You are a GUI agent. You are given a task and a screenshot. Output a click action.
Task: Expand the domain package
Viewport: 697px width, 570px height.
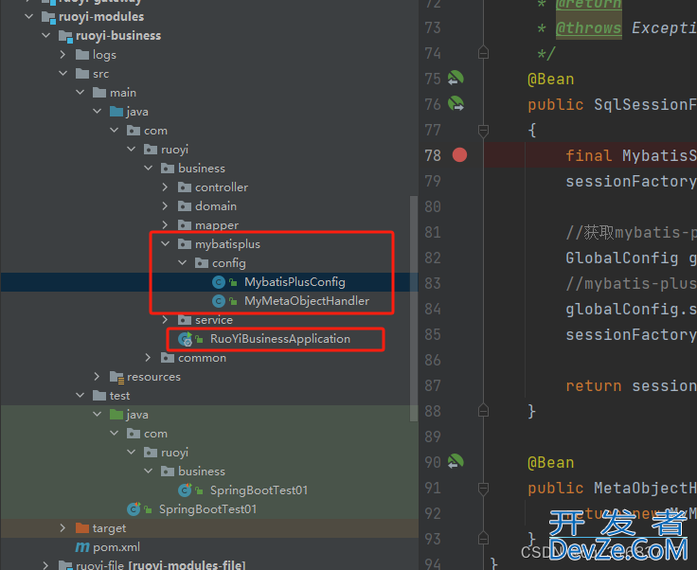tap(166, 206)
